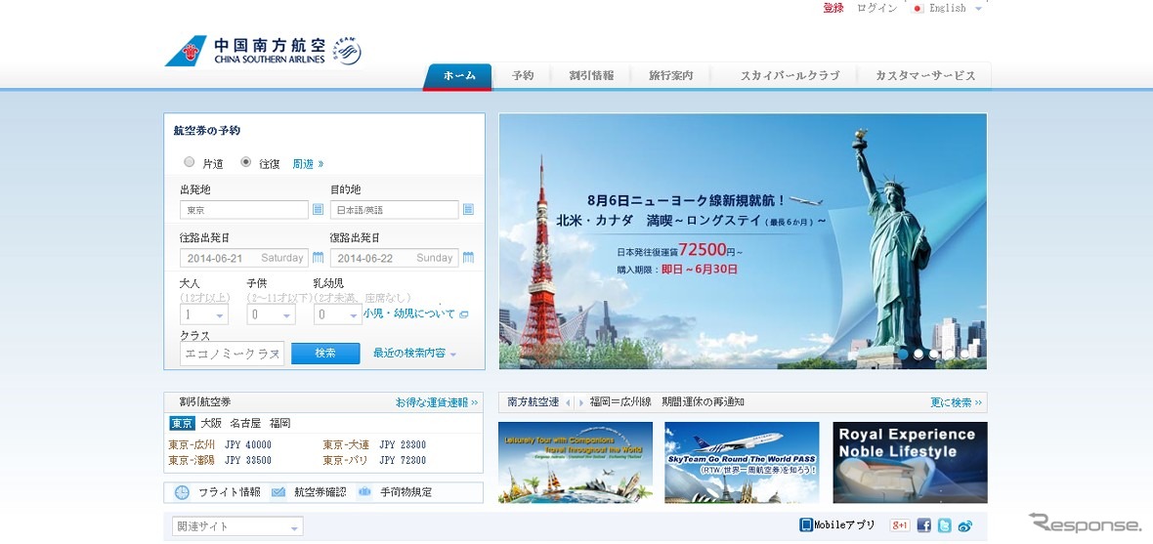Select the first banner carousel dot
The width and height of the screenshot is (1153, 544).
coord(903,354)
